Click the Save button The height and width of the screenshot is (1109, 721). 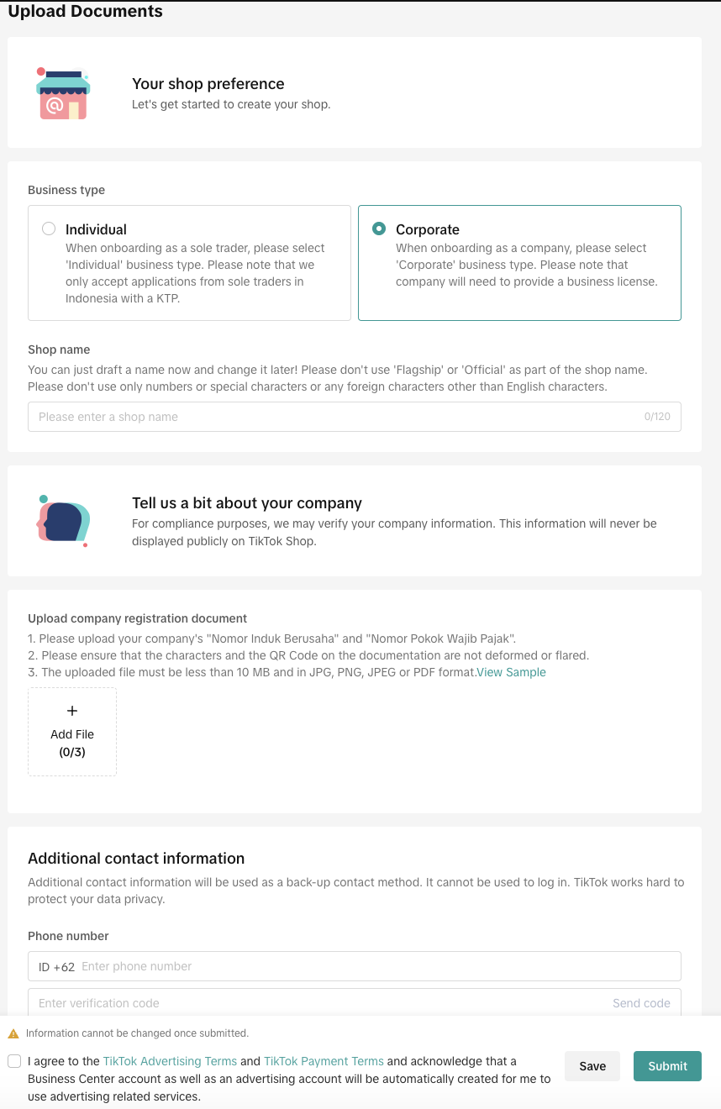pyautogui.click(x=592, y=1066)
